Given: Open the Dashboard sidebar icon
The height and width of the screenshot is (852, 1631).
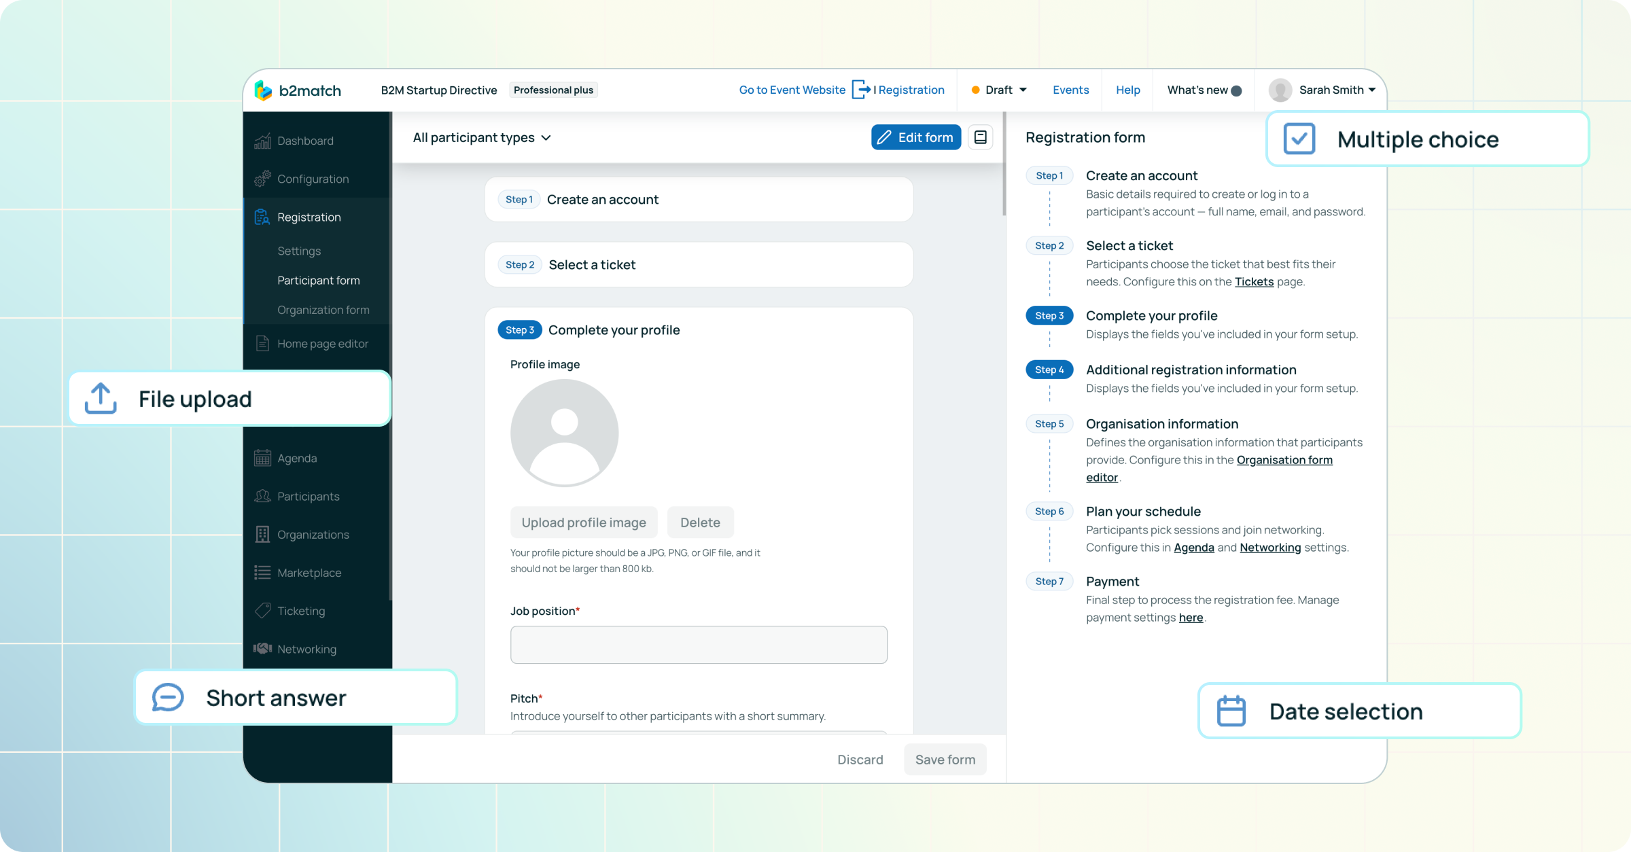Looking at the screenshot, I should click(262, 141).
